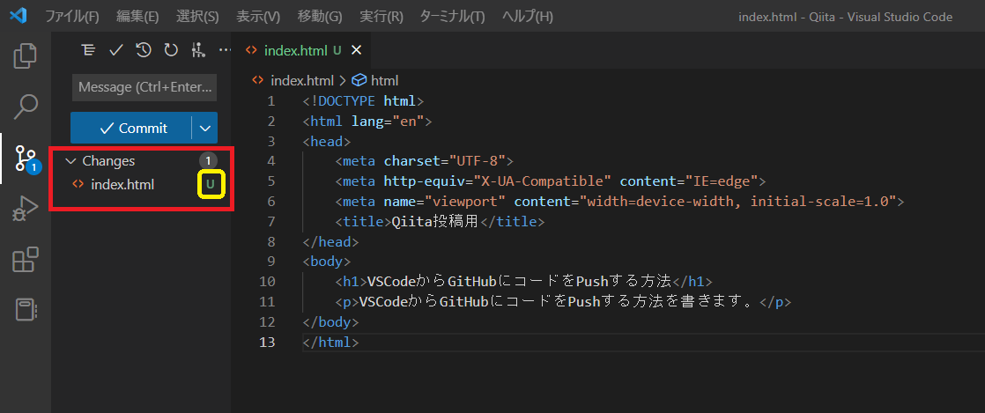The width and height of the screenshot is (985, 413).
Task: Click the paragraph line ending 書きます。
Action: click(563, 302)
